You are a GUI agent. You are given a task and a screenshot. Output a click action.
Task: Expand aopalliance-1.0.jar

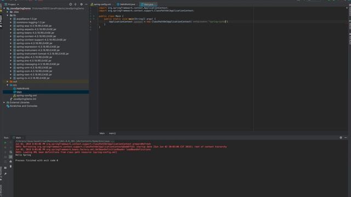click(x=11, y=19)
